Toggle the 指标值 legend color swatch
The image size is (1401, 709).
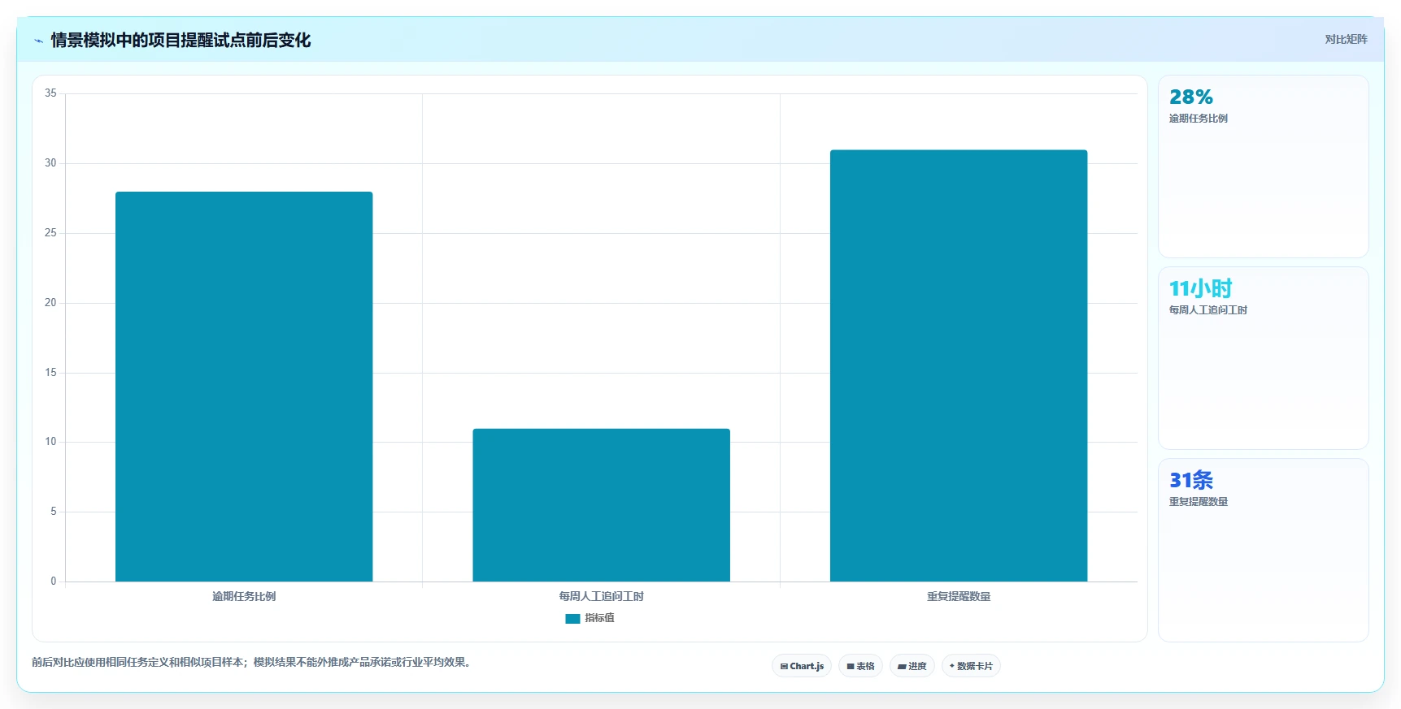coord(572,619)
